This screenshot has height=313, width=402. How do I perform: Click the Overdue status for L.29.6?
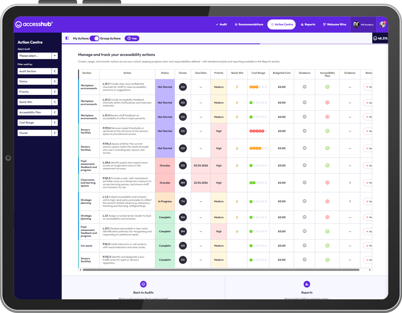tap(165, 165)
